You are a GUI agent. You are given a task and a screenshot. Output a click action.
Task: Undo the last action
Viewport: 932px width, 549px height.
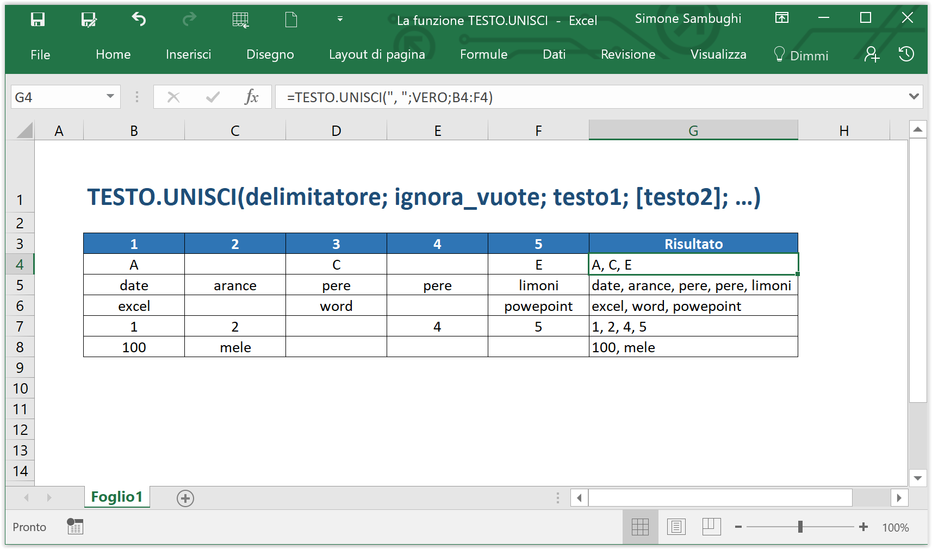(139, 20)
